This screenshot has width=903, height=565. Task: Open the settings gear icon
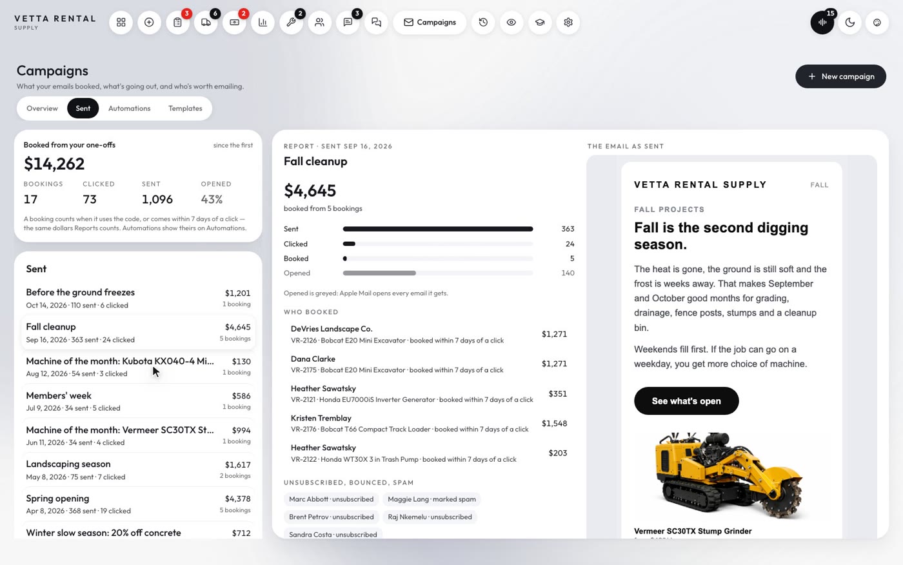pyautogui.click(x=568, y=23)
